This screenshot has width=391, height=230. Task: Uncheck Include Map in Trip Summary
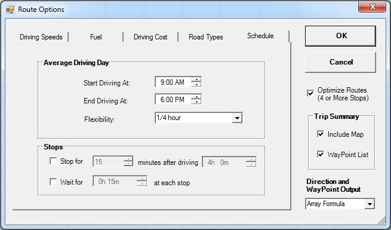click(x=321, y=134)
